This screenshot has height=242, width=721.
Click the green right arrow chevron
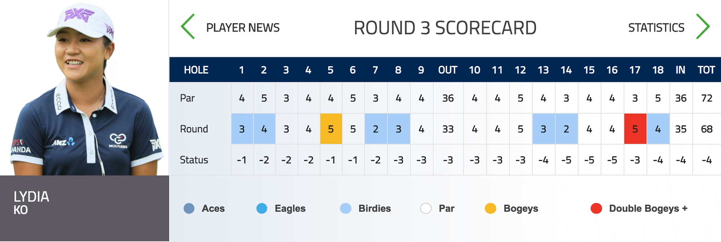pyautogui.click(x=703, y=27)
